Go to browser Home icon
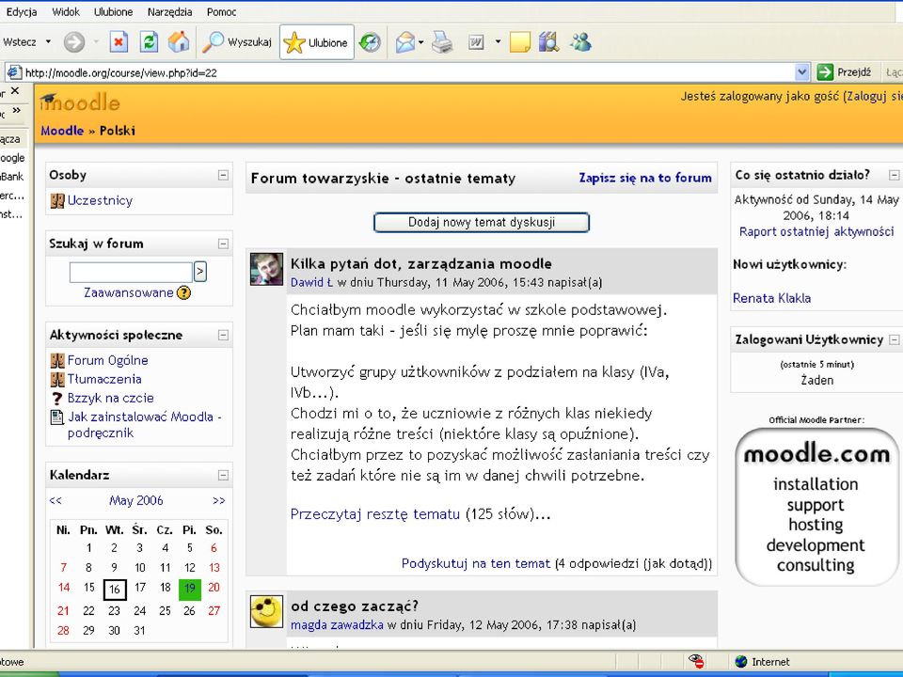 click(x=179, y=42)
